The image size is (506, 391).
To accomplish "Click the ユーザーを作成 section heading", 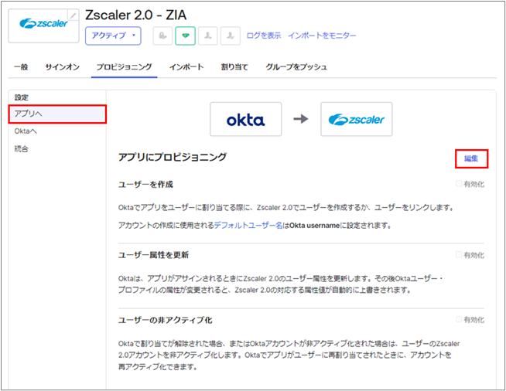I will coord(145,185).
